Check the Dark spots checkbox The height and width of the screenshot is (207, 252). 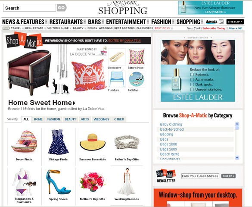click(x=192, y=85)
